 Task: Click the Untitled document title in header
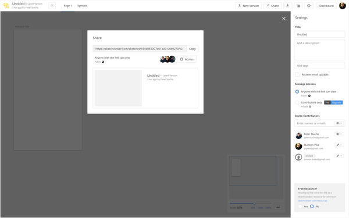click(x=18, y=4)
